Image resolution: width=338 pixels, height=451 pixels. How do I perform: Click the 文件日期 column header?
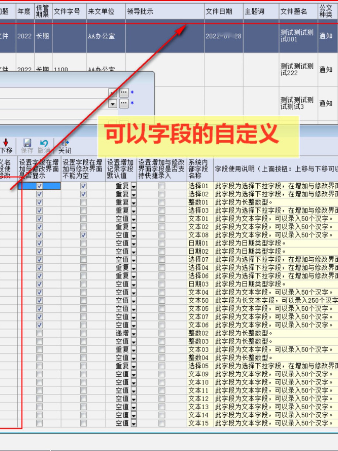click(x=224, y=11)
